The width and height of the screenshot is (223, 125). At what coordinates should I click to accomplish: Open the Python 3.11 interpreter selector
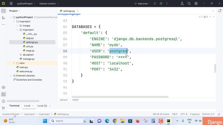tap(208, 114)
